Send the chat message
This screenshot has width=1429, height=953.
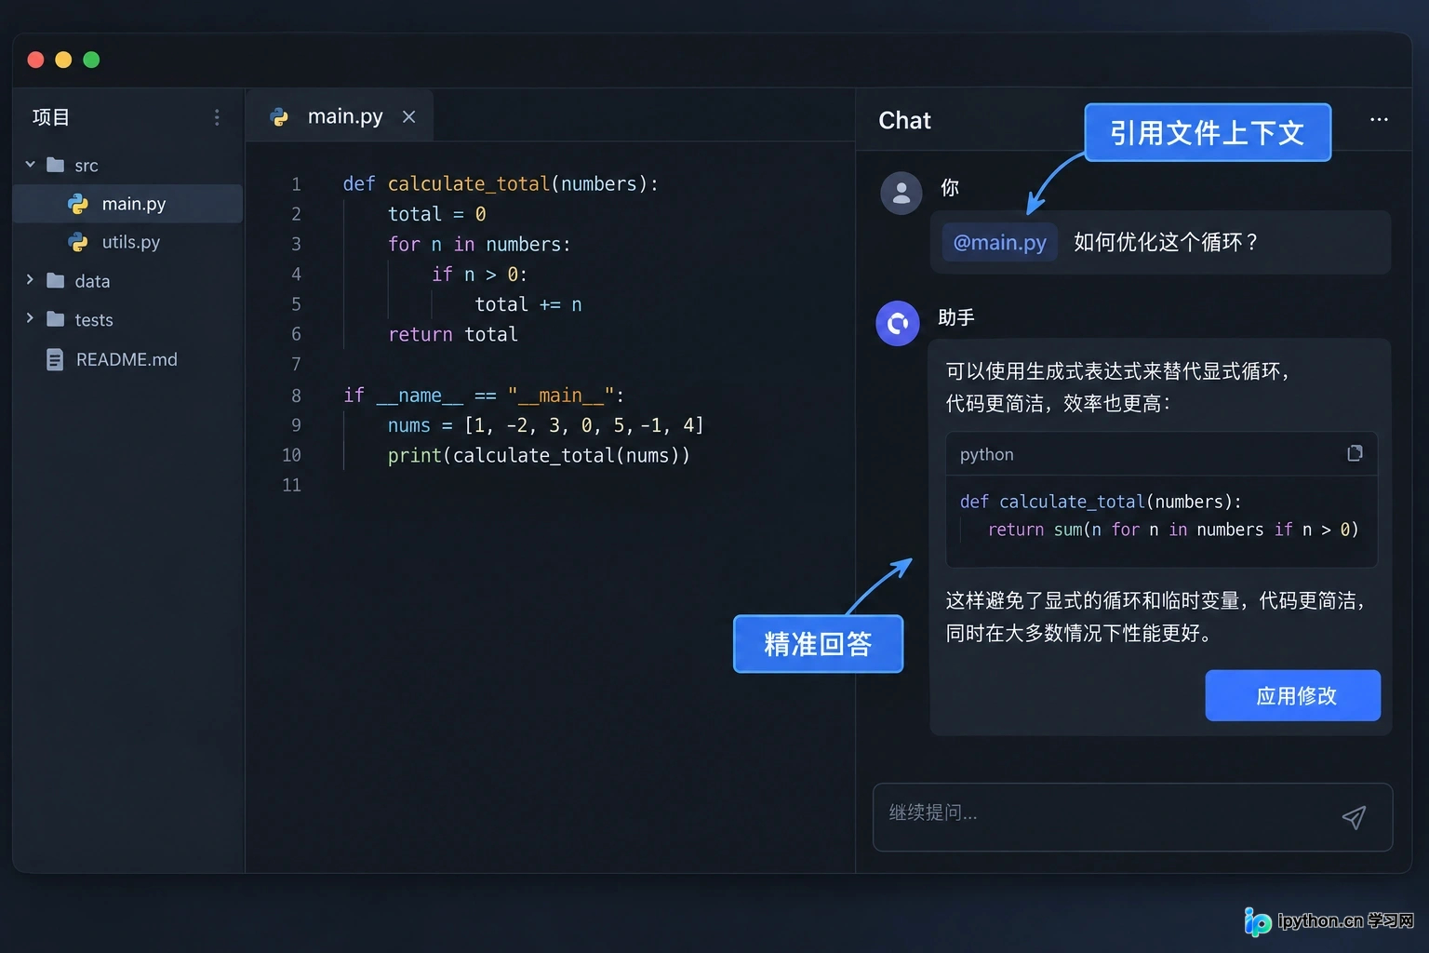pyautogui.click(x=1354, y=817)
